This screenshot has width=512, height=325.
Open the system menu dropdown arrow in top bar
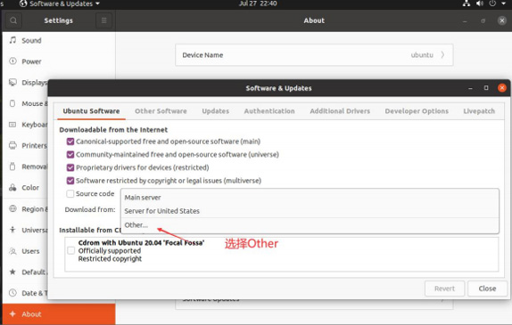(x=503, y=4)
